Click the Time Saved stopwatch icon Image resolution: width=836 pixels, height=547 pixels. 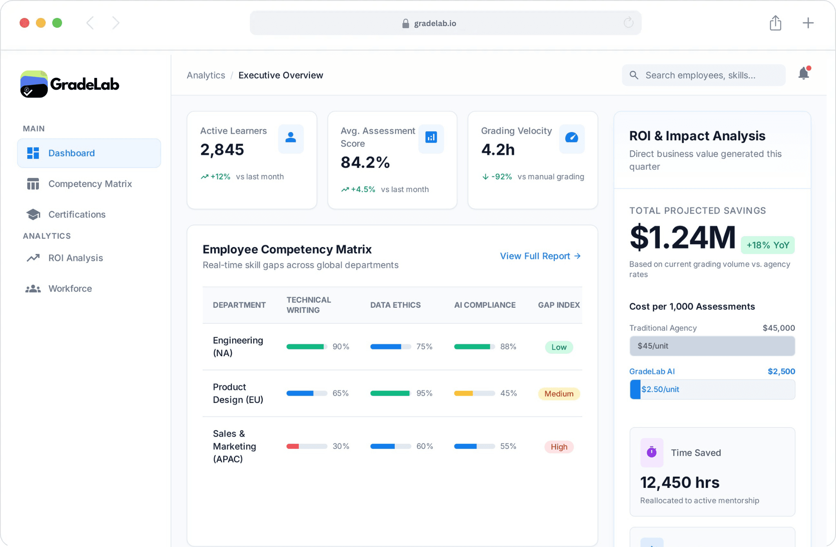(x=651, y=452)
